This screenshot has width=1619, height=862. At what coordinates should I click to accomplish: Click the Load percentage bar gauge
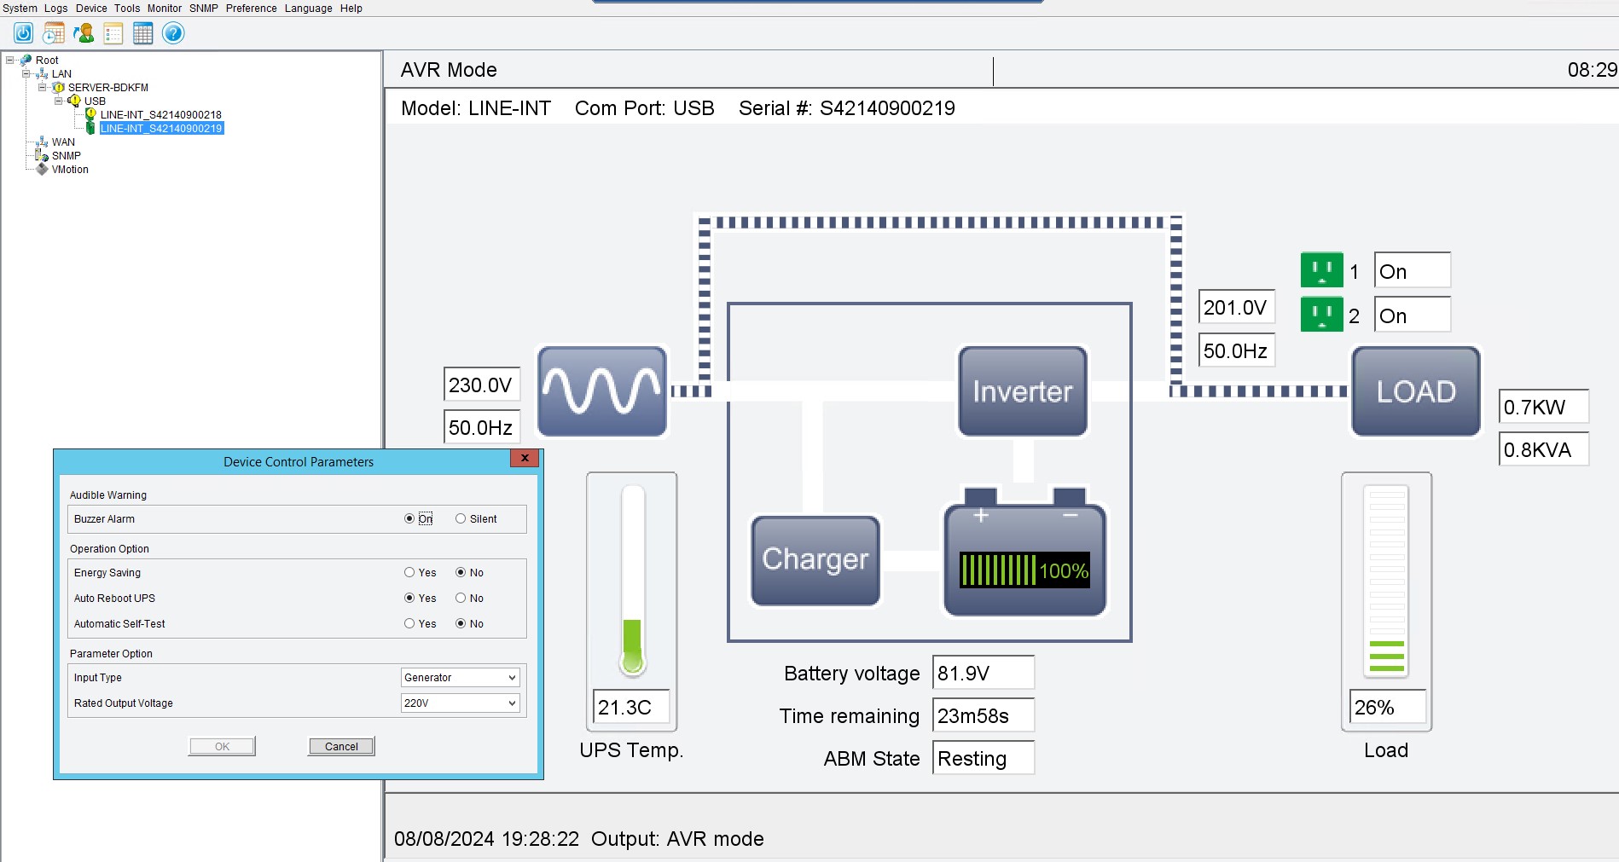(x=1386, y=581)
